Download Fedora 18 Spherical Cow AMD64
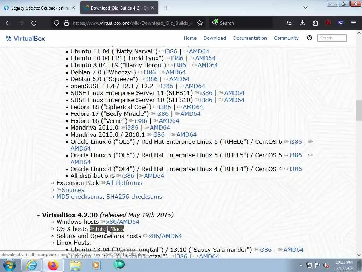 (193, 107)
